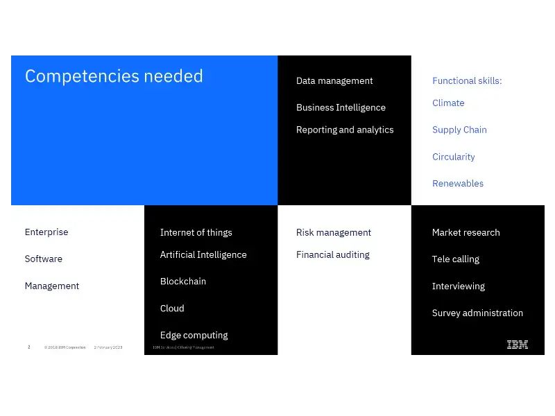Viewport: 555px width, 416px height.
Task: Click the IBM logo at bottom right
Action: (x=518, y=345)
